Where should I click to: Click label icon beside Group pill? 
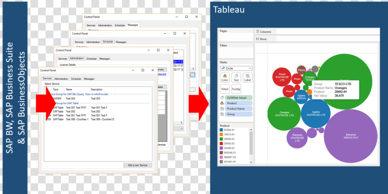[x=222, y=114]
